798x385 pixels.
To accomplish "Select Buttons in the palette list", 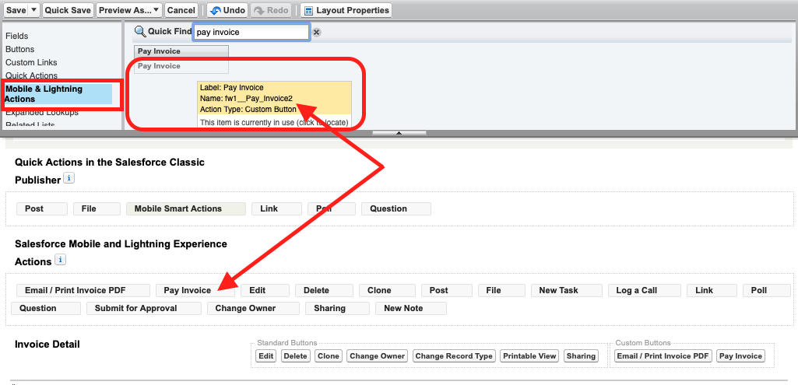I will (x=19, y=49).
